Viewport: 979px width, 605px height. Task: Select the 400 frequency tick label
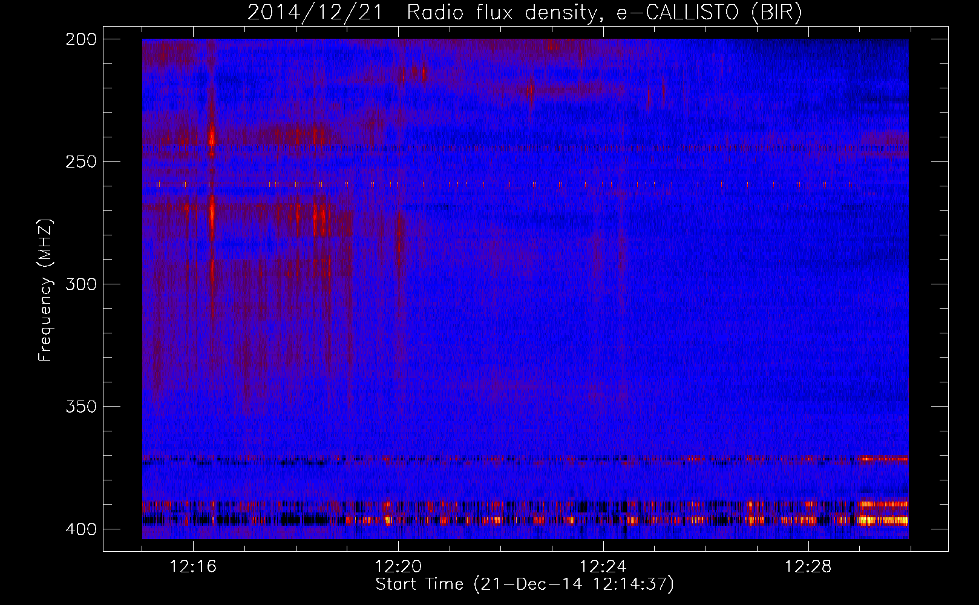point(81,529)
